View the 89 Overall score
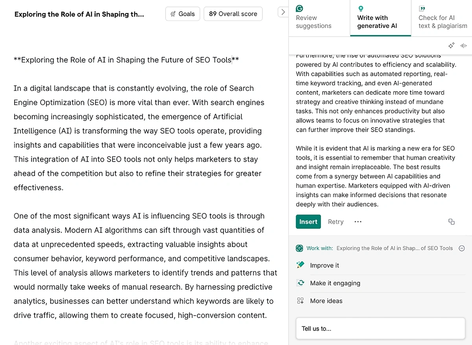Screen dimensions: 472x345 coord(233,14)
